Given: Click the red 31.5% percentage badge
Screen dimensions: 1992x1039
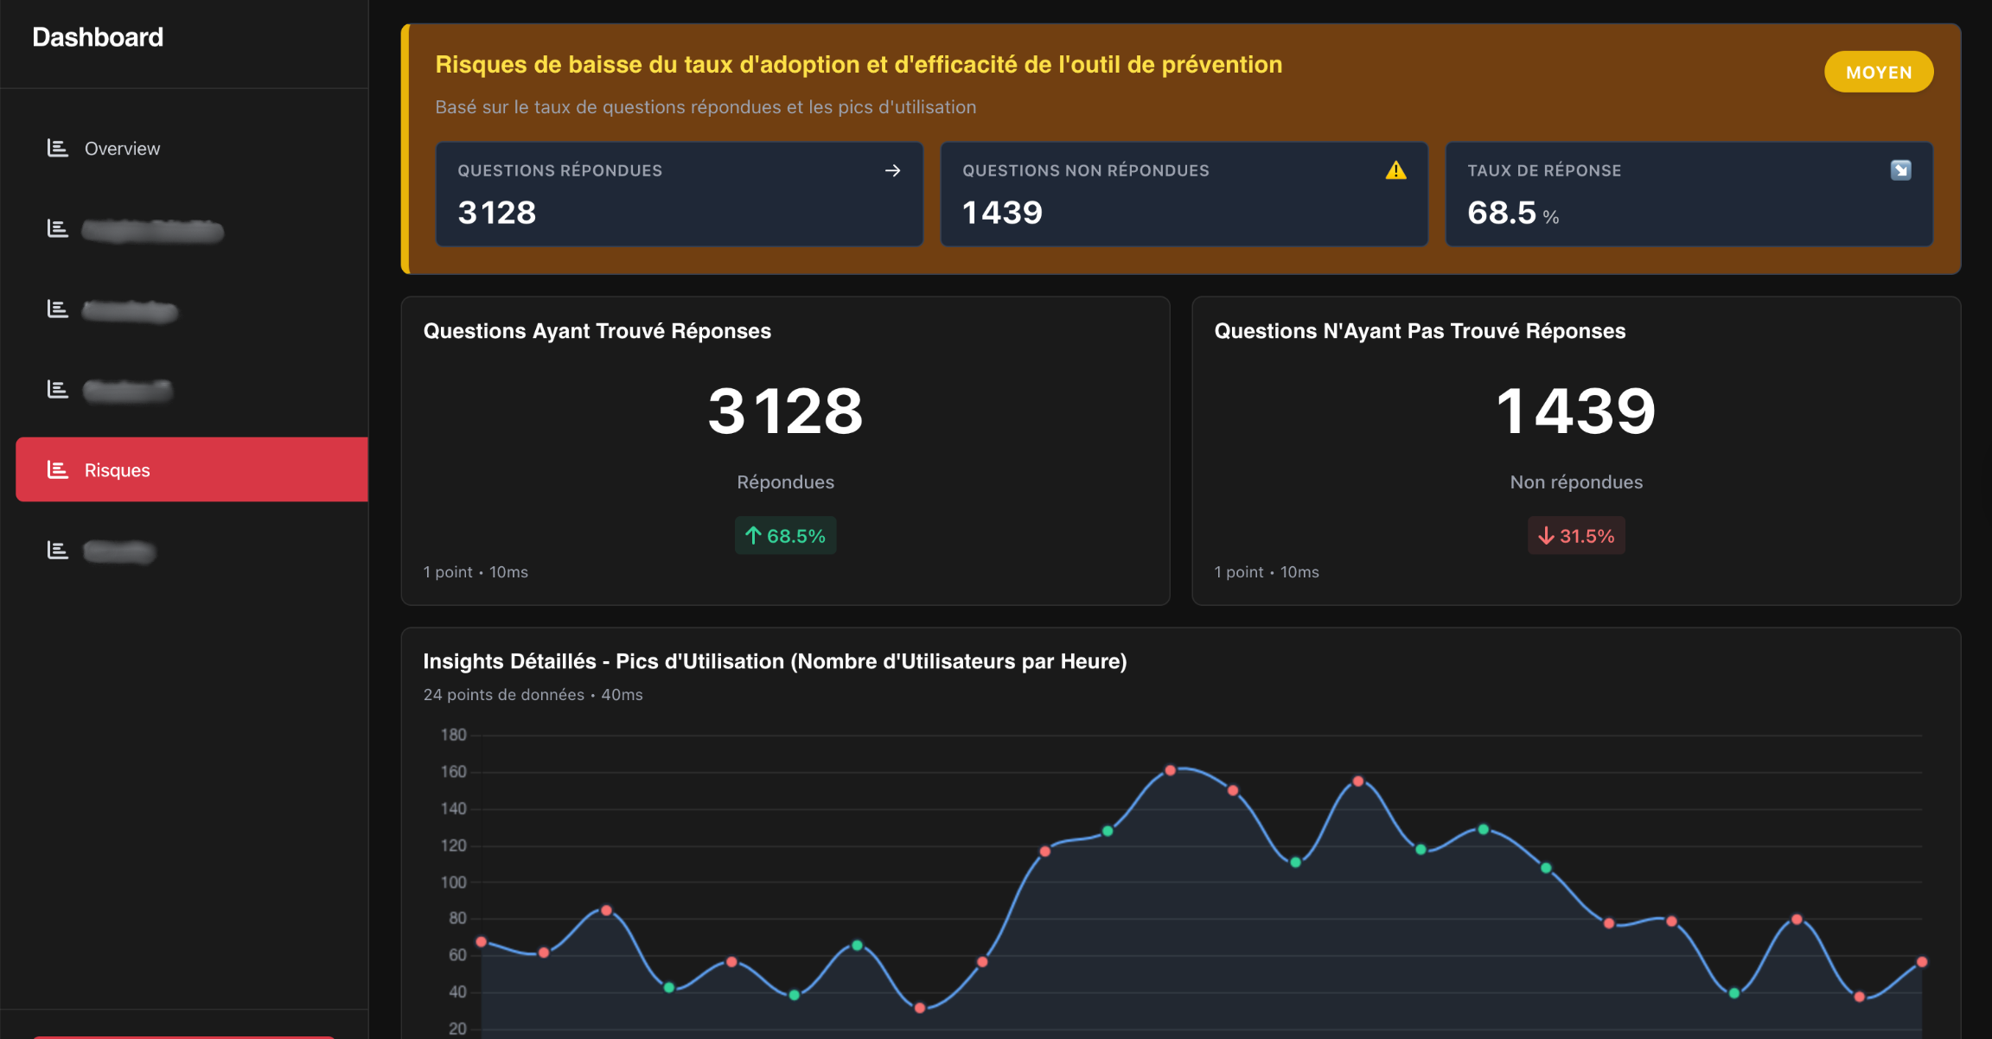Looking at the screenshot, I should (x=1575, y=536).
